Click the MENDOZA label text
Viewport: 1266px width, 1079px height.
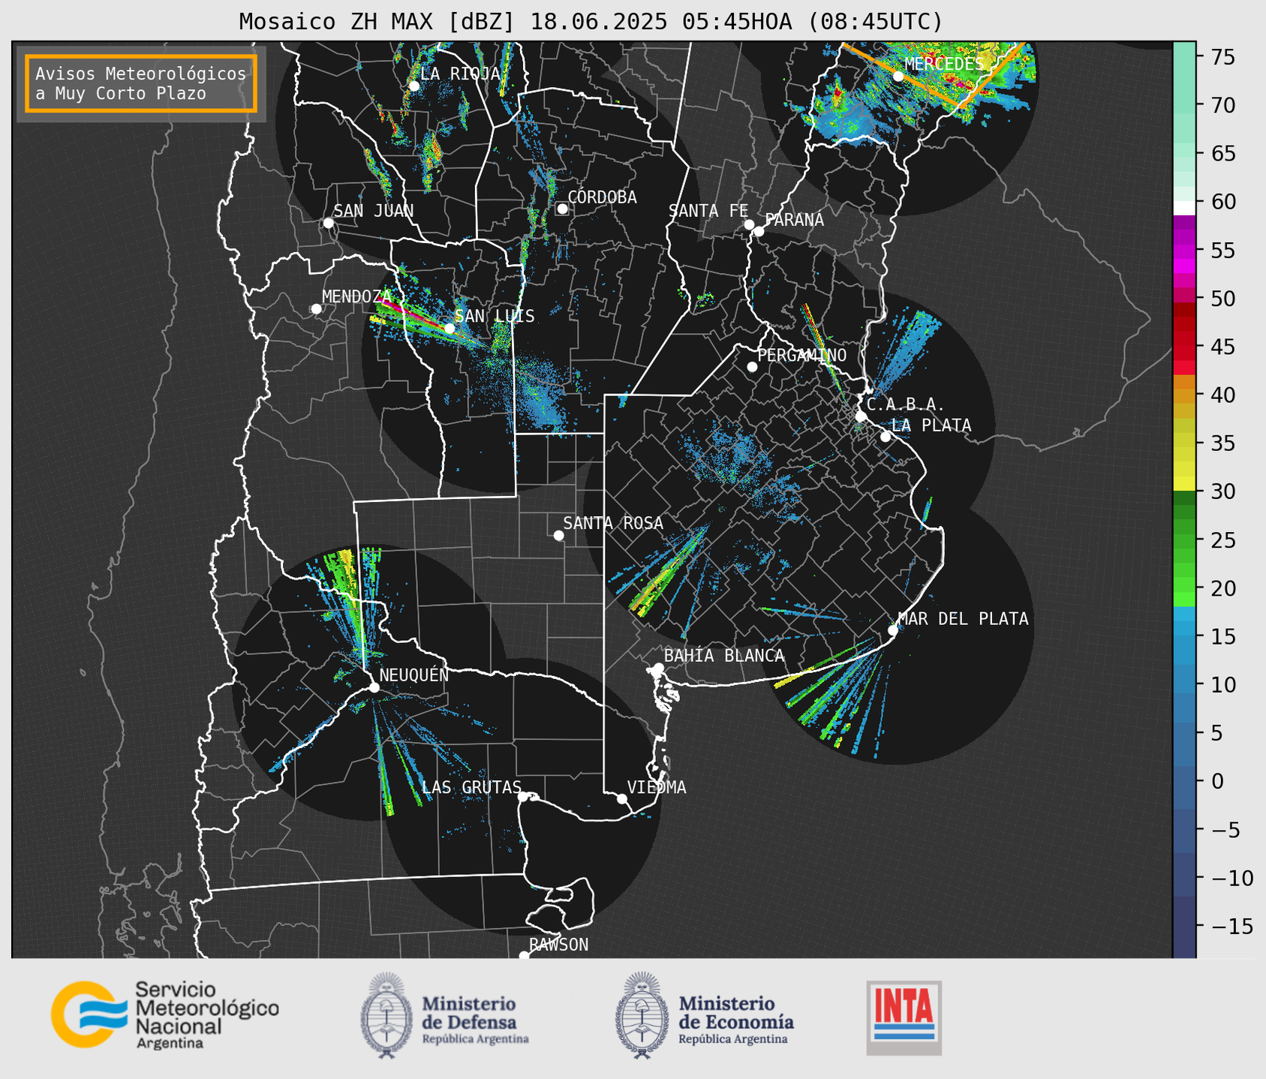pyautogui.click(x=357, y=297)
